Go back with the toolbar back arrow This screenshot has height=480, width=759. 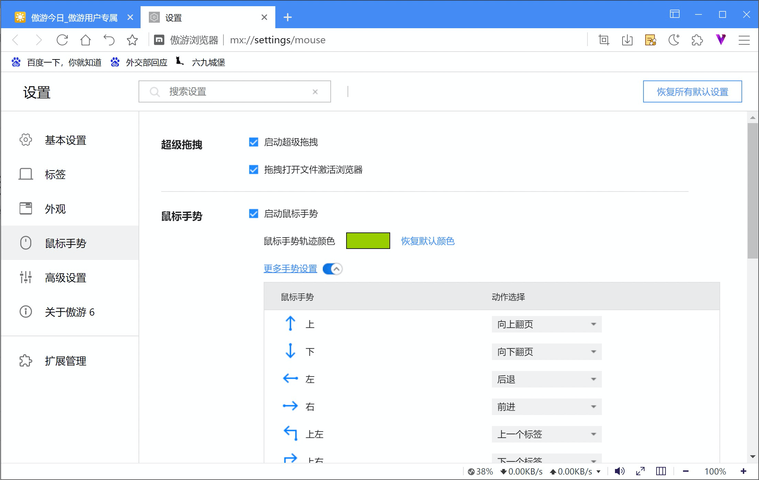pos(15,40)
